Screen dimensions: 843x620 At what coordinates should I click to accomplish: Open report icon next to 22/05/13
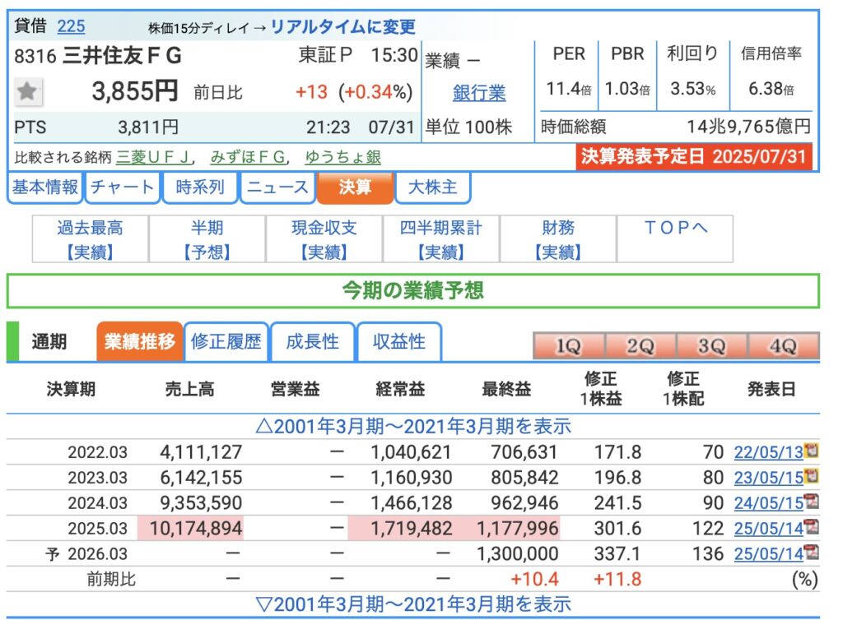pos(811,451)
